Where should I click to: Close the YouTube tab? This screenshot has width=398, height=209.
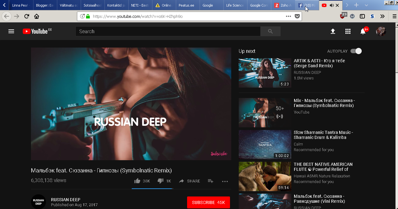coord(337,5)
